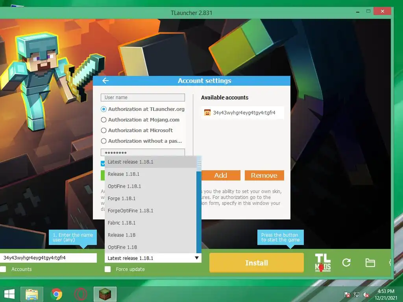Screen dimensions: 403x302
Task: Click the muted volume tray icon
Action: [x=366, y=295]
